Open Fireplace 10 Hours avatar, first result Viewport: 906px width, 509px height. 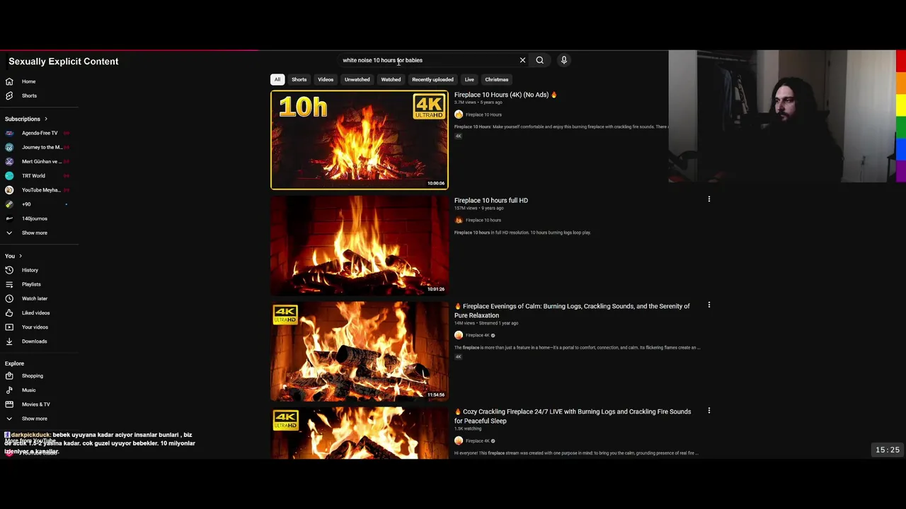tap(459, 115)
